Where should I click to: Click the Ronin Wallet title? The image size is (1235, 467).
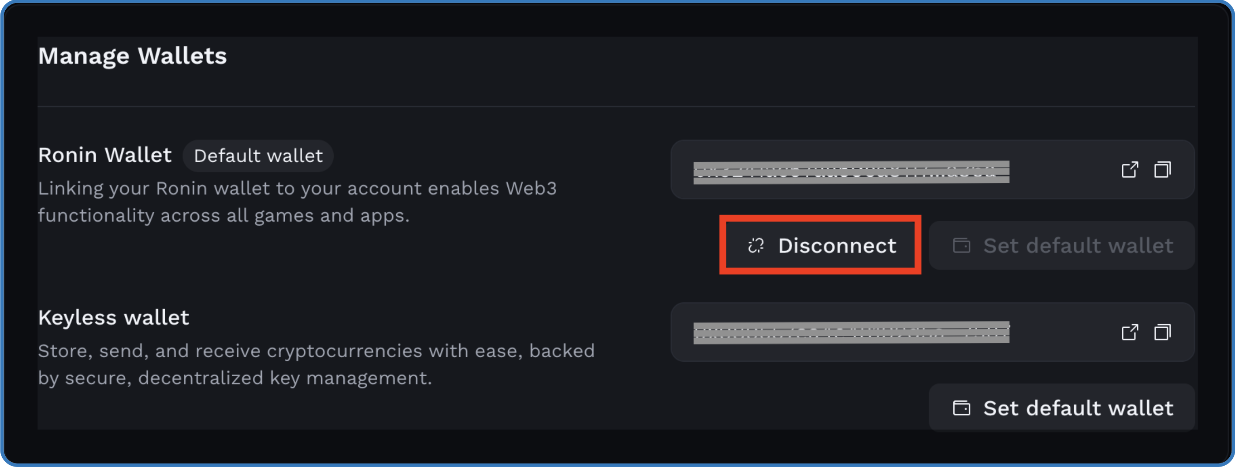105,155
